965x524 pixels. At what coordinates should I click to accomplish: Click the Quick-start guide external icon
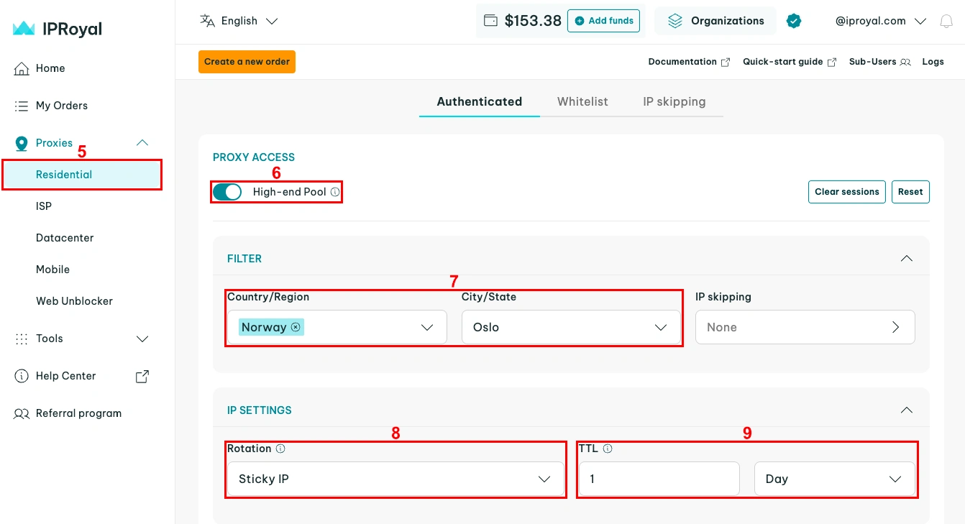point(832,62)
